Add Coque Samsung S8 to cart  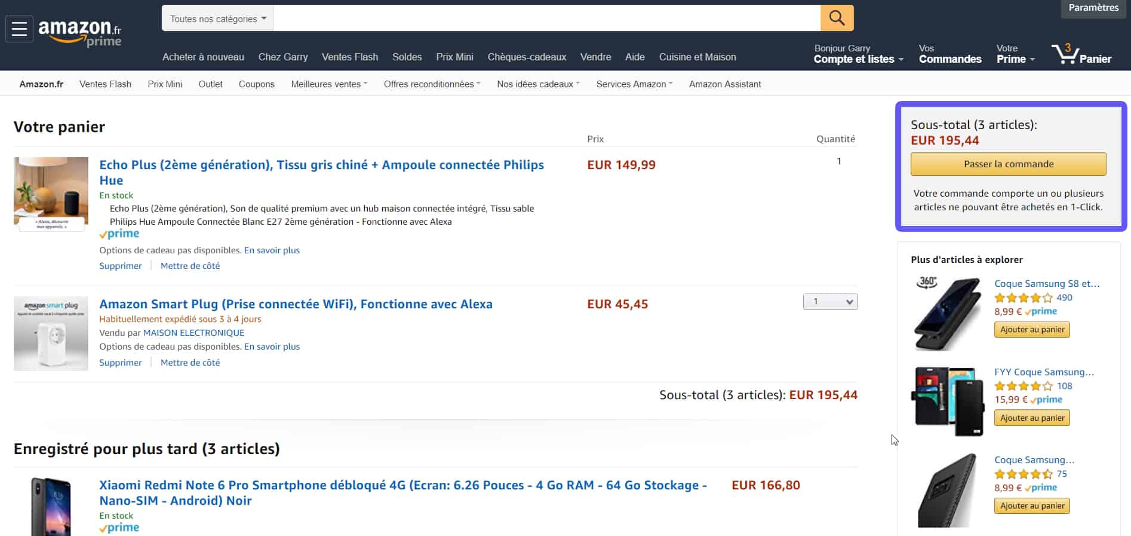[1032, 330]
